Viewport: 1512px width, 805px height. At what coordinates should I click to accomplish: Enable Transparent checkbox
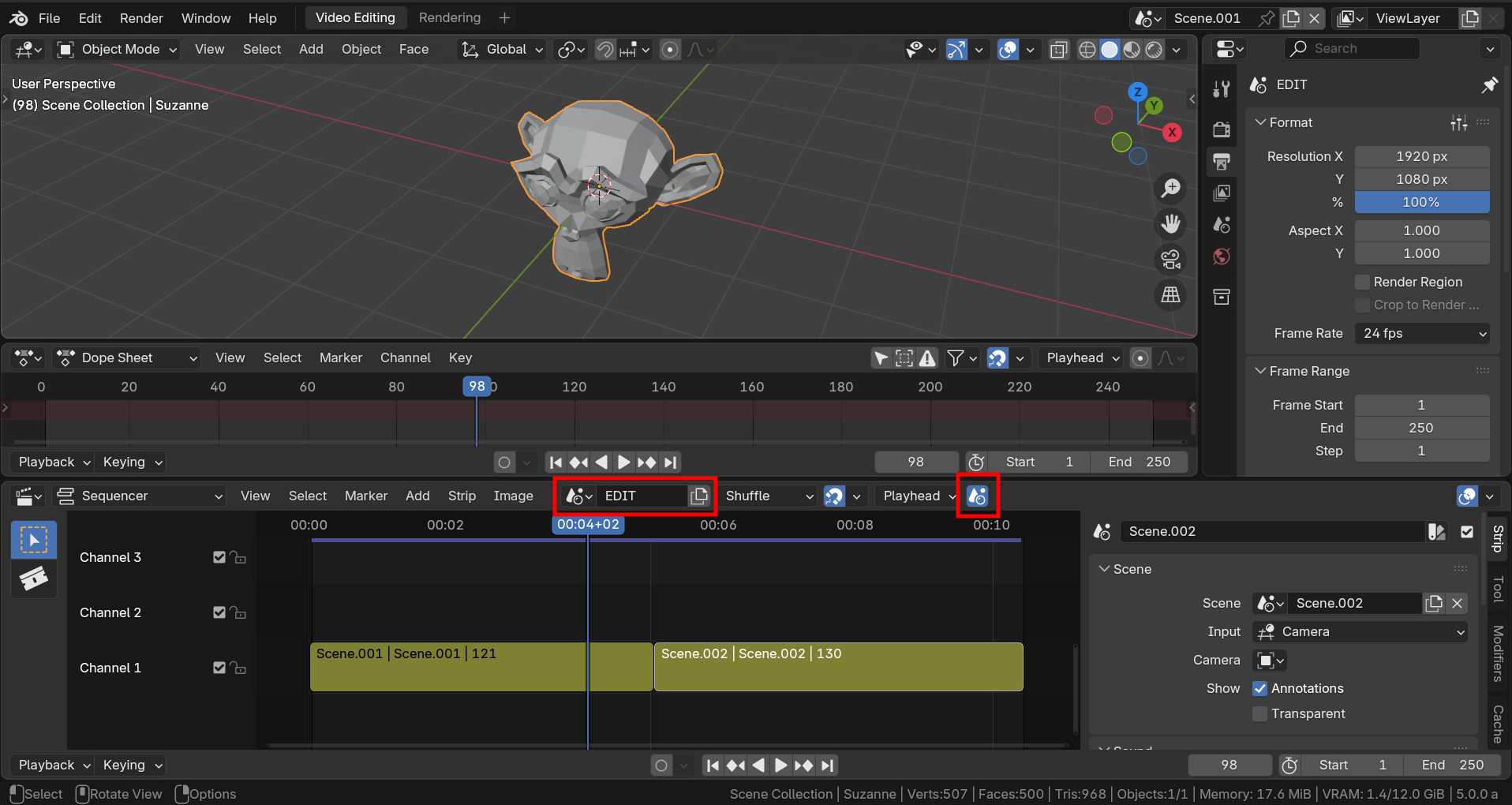(1259, 713)
